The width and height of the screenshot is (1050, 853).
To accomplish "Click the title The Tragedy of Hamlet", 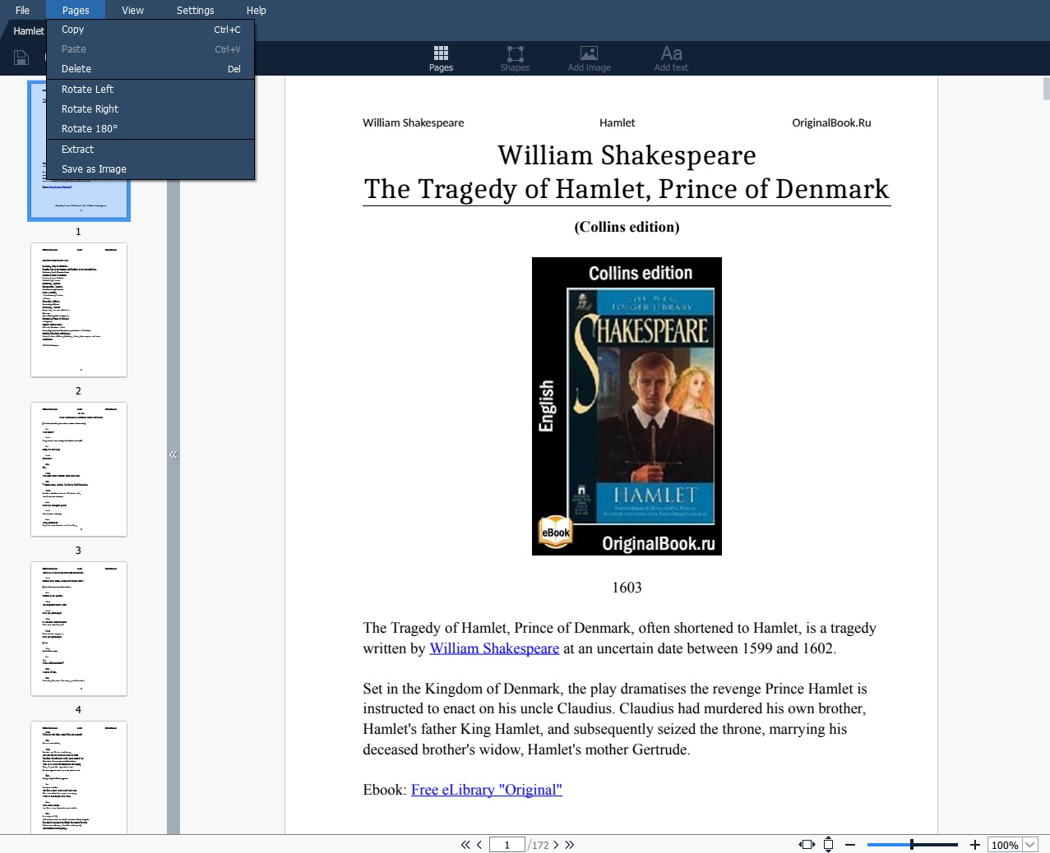I will (627, 189).
